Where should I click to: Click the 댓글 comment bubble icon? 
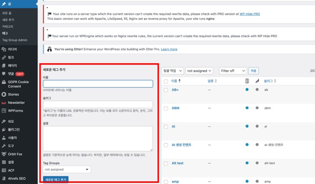pos(4,74)
